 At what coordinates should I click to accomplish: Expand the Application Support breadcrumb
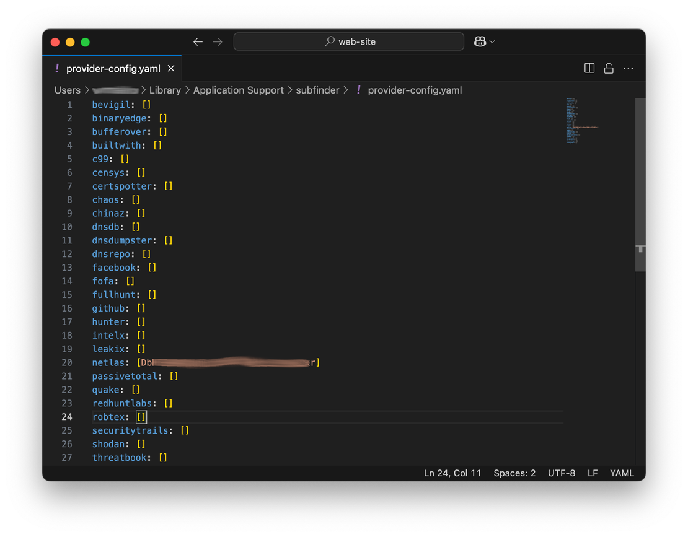point(239,90)
